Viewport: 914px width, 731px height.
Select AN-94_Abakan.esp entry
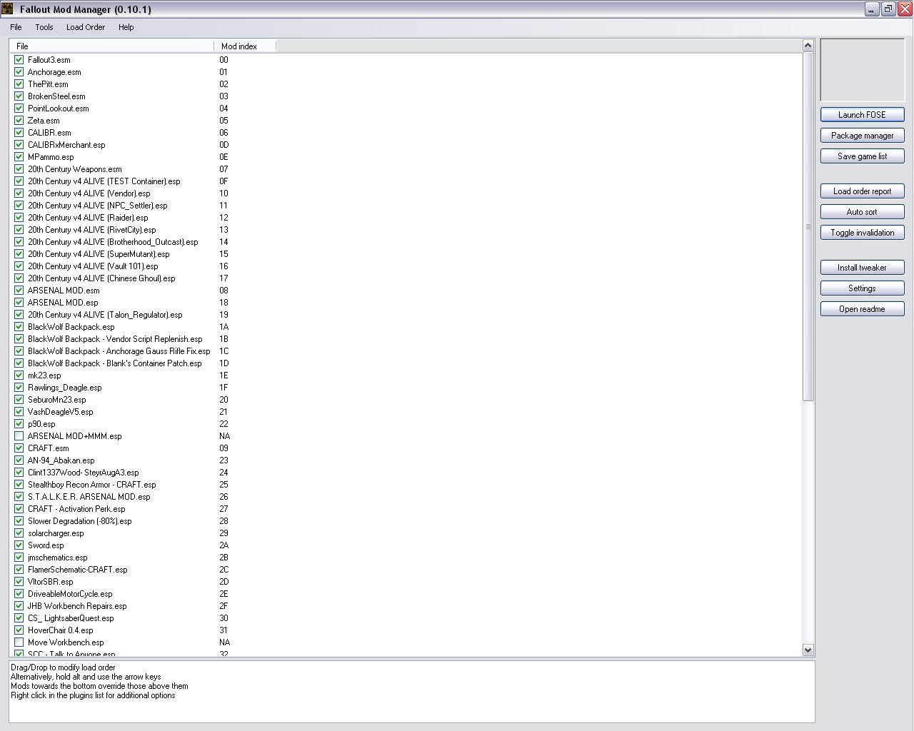click(61, 460)
